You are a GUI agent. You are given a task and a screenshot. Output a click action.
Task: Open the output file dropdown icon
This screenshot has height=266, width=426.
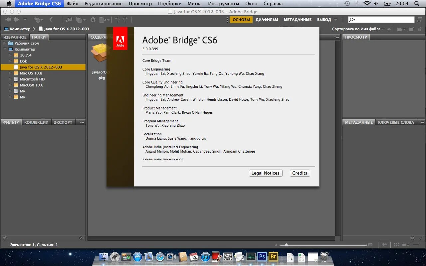tap(104, 20)
